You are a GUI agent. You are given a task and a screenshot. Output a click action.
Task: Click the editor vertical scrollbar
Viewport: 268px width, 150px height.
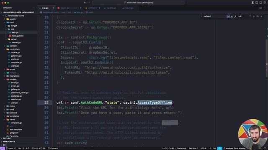(267, 58)
